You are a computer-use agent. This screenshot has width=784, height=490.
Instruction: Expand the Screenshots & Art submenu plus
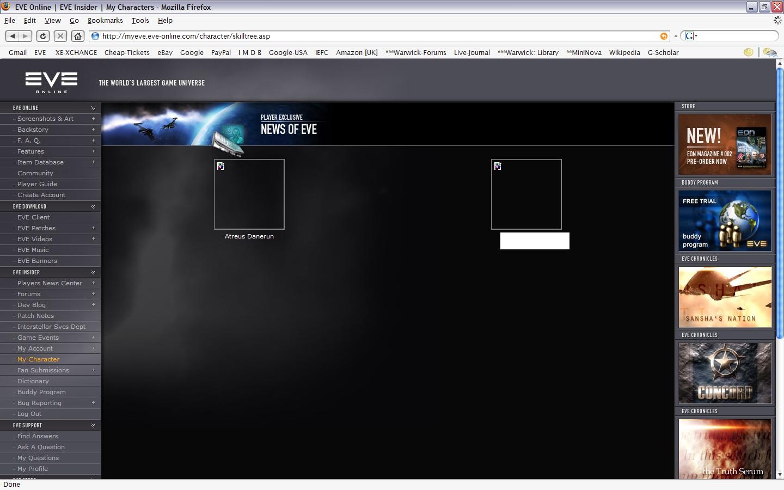(93, 119)
